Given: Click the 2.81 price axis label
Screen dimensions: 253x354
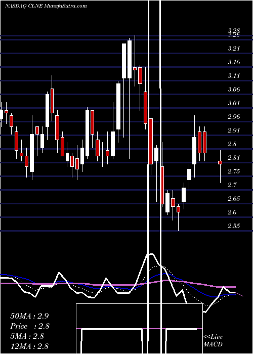Looking at the screenshot, I should pos(234,158).
